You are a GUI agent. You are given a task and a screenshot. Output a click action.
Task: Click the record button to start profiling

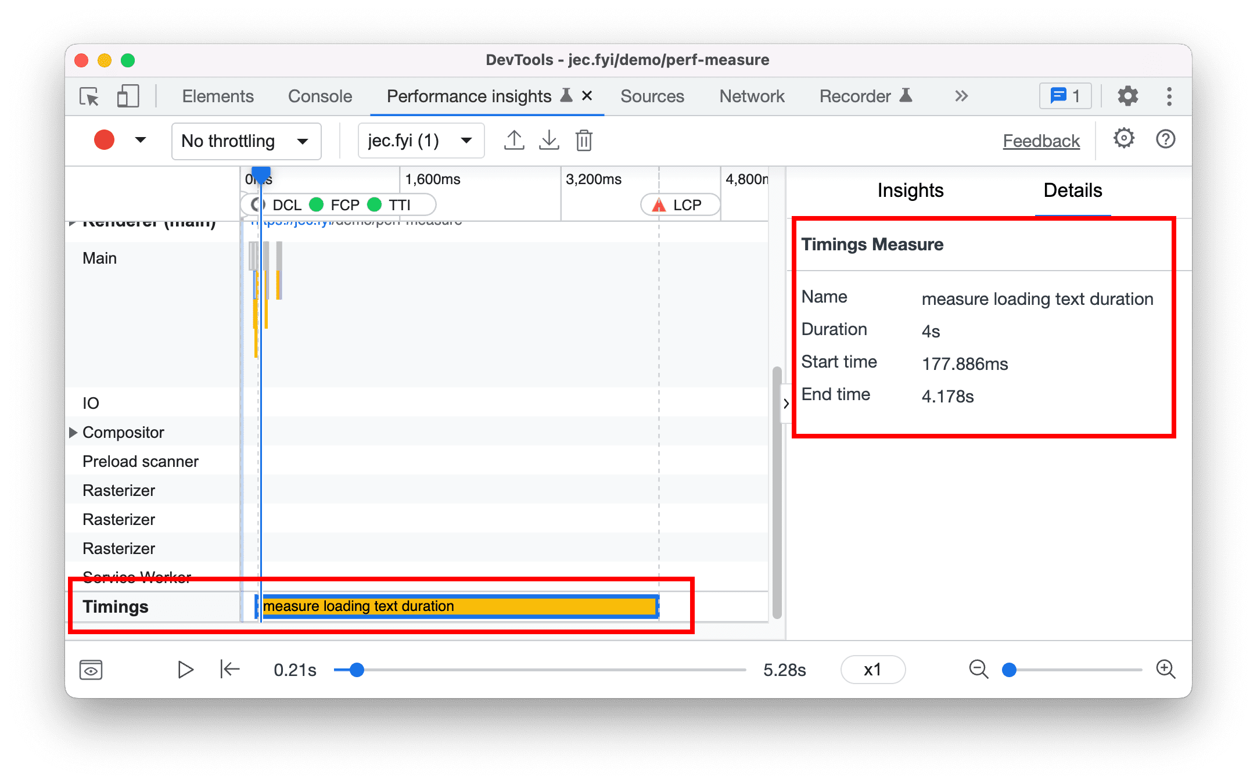coord(102,140)
